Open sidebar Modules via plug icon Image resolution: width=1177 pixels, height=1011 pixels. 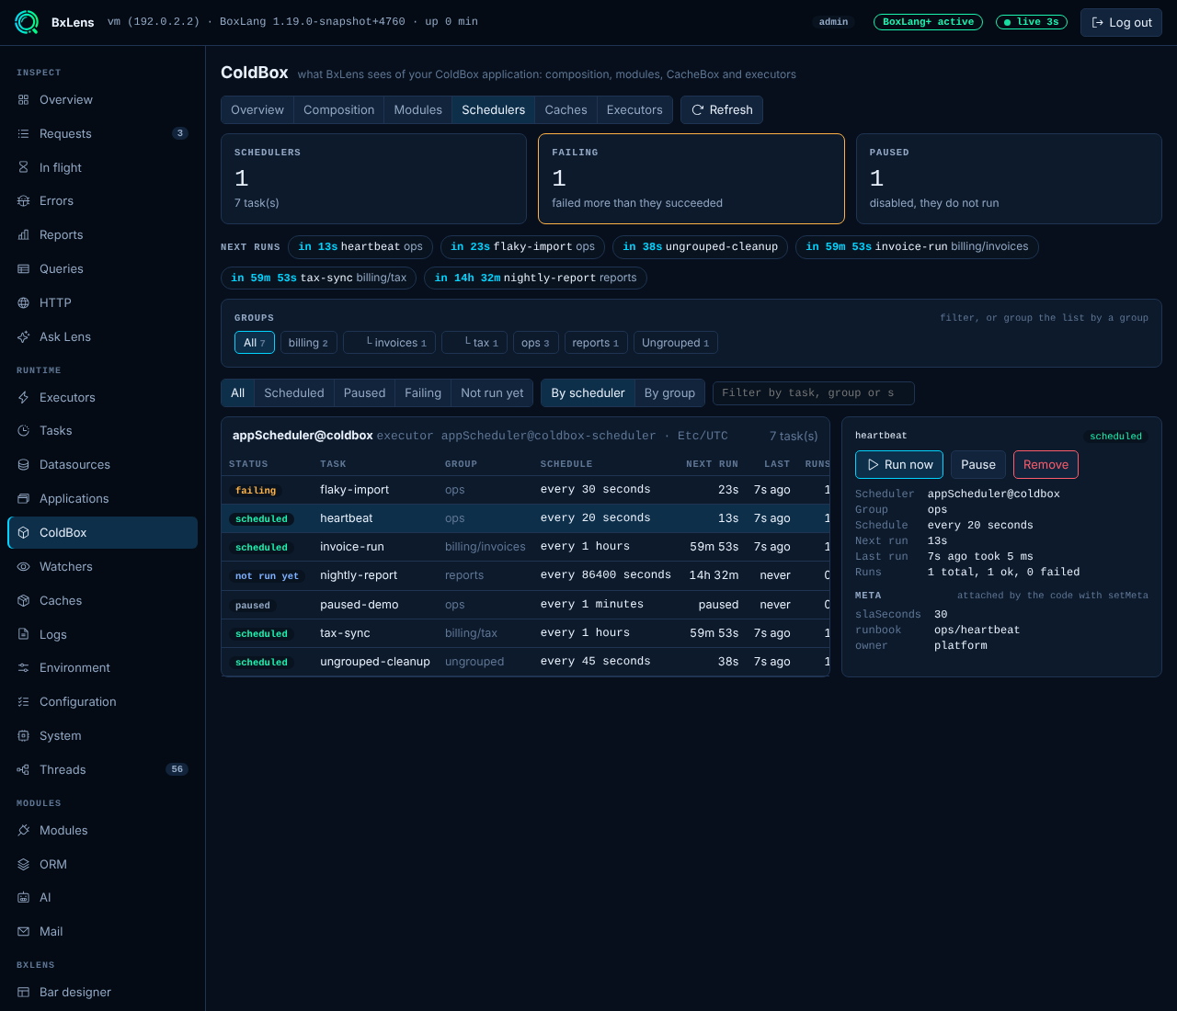[x=24, y=831]
